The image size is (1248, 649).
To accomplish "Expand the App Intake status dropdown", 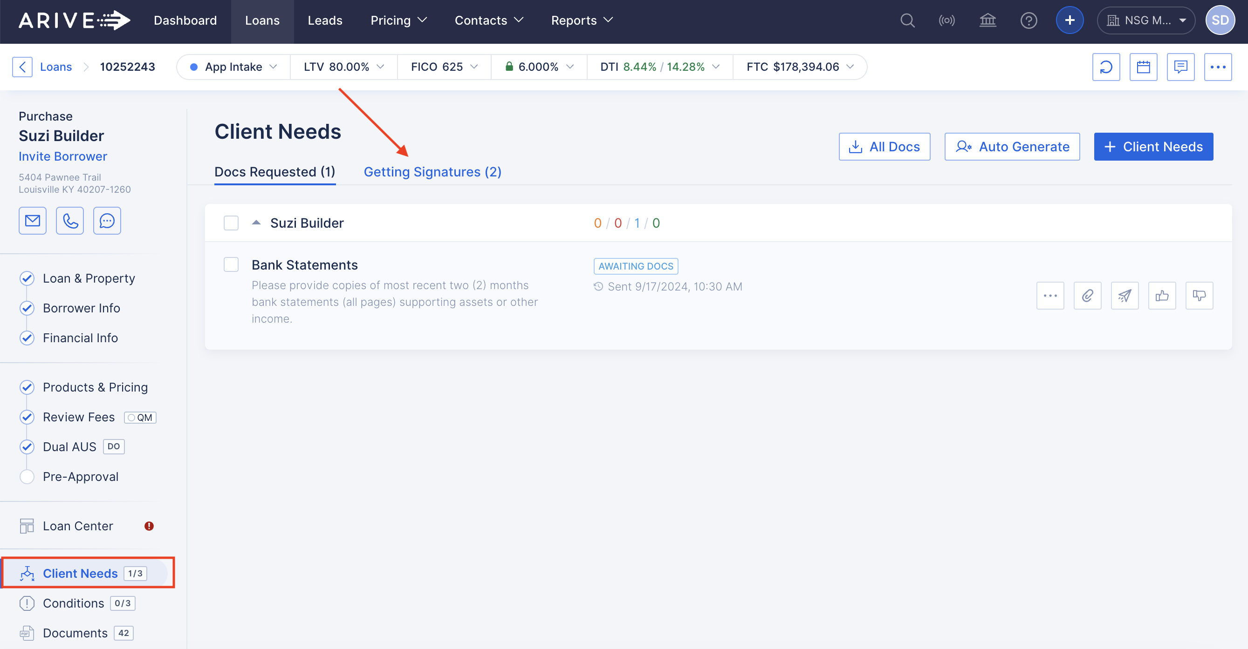I will pyautogui.click(x=234, y=67).
